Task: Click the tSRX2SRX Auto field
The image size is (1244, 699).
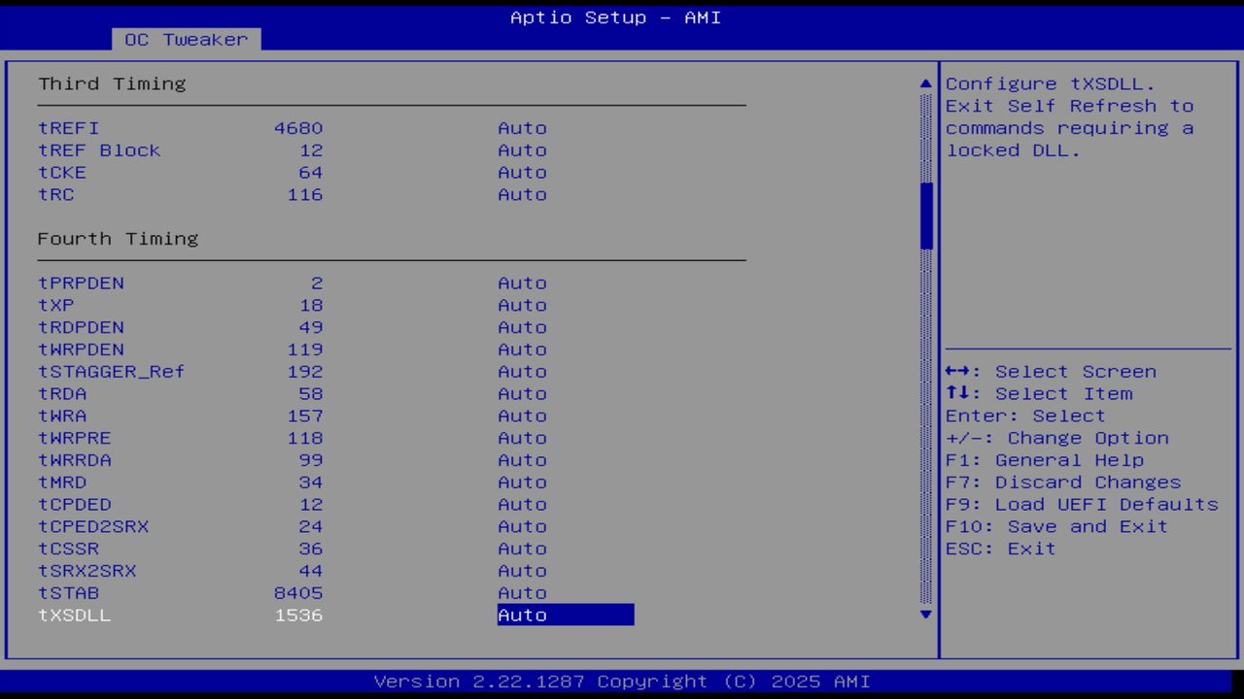Action: point(522,571)
